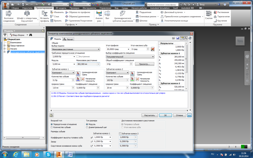Click the gear 1 Ширина грани field
The height and width of the screenshot is (158, 253).
pos(63,88)
